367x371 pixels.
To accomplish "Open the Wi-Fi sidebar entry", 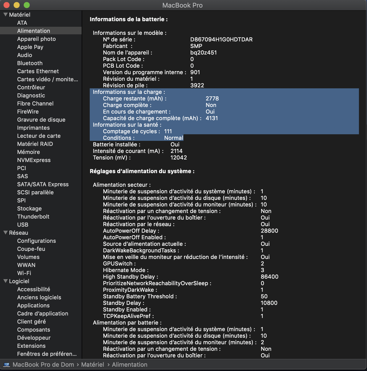I will pyautogui.click(x=24, y=273).
